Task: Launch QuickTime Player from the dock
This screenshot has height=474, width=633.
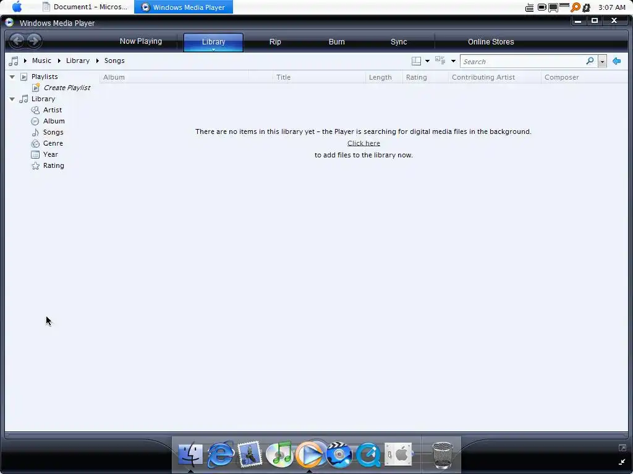Action: (x=368, y=454)
